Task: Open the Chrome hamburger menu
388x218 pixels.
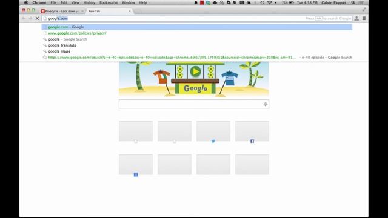Action: pyautogui.click(x=364, y=18)
